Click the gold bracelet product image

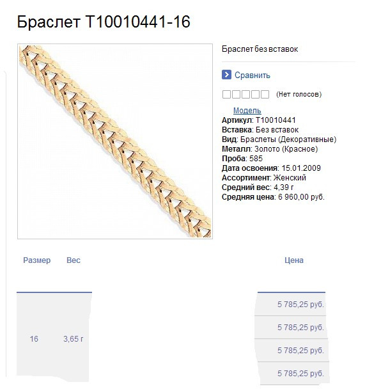pyautogui.click(x=115, y=141)
